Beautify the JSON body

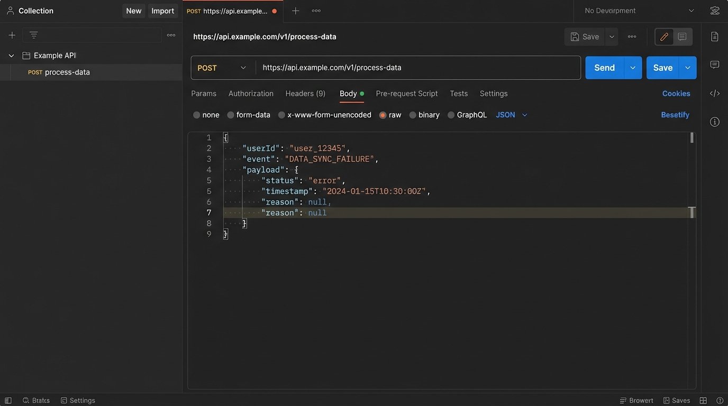tap(675, 115)
